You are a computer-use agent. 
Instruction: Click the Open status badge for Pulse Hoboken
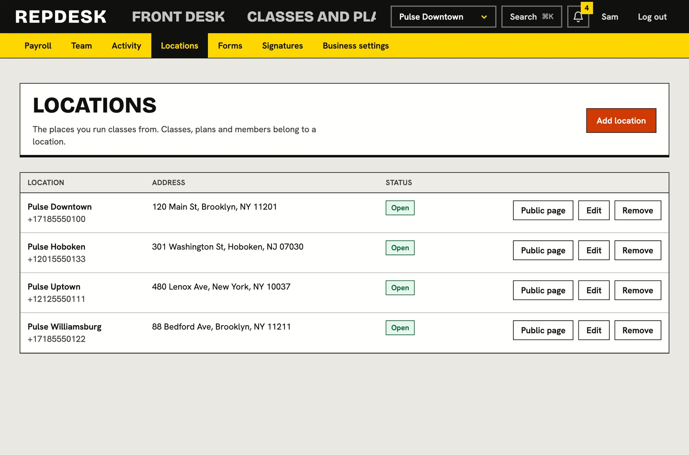(x=400, y=248)
